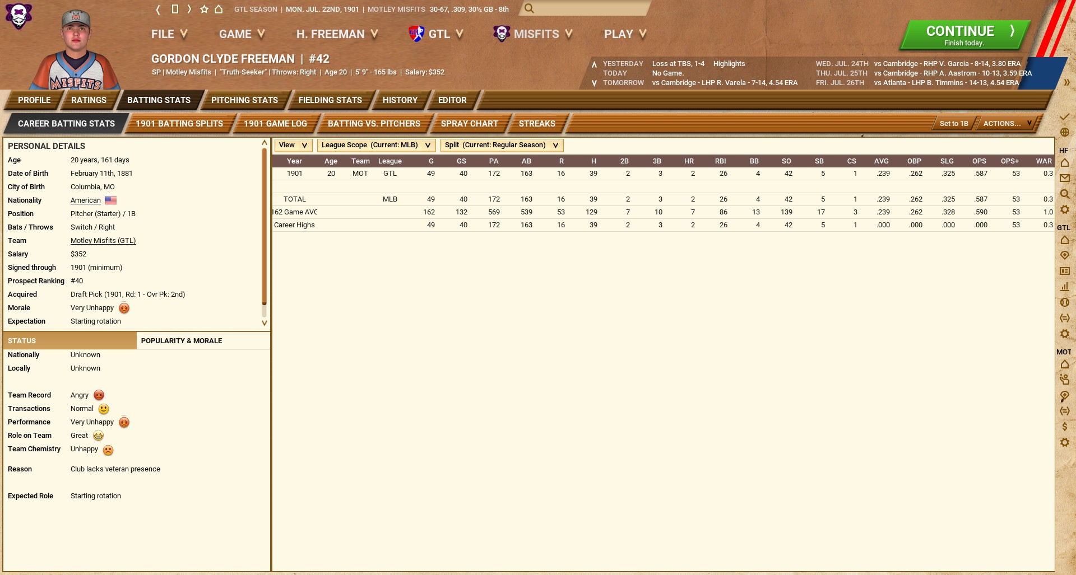Click the checkmark icon atop the right sidebar
This screenshot has width=1076, height=575.
coord(1065,117)
